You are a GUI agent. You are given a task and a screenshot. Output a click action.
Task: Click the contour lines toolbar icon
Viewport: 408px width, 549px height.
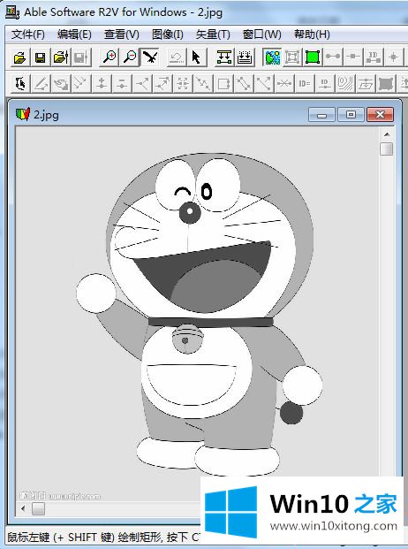[345, 84]
